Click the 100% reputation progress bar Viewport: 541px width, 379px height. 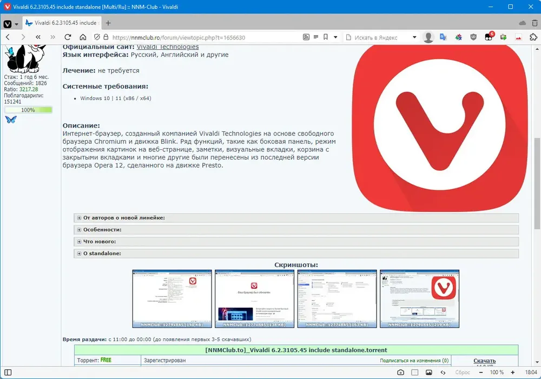pos(28,110)
